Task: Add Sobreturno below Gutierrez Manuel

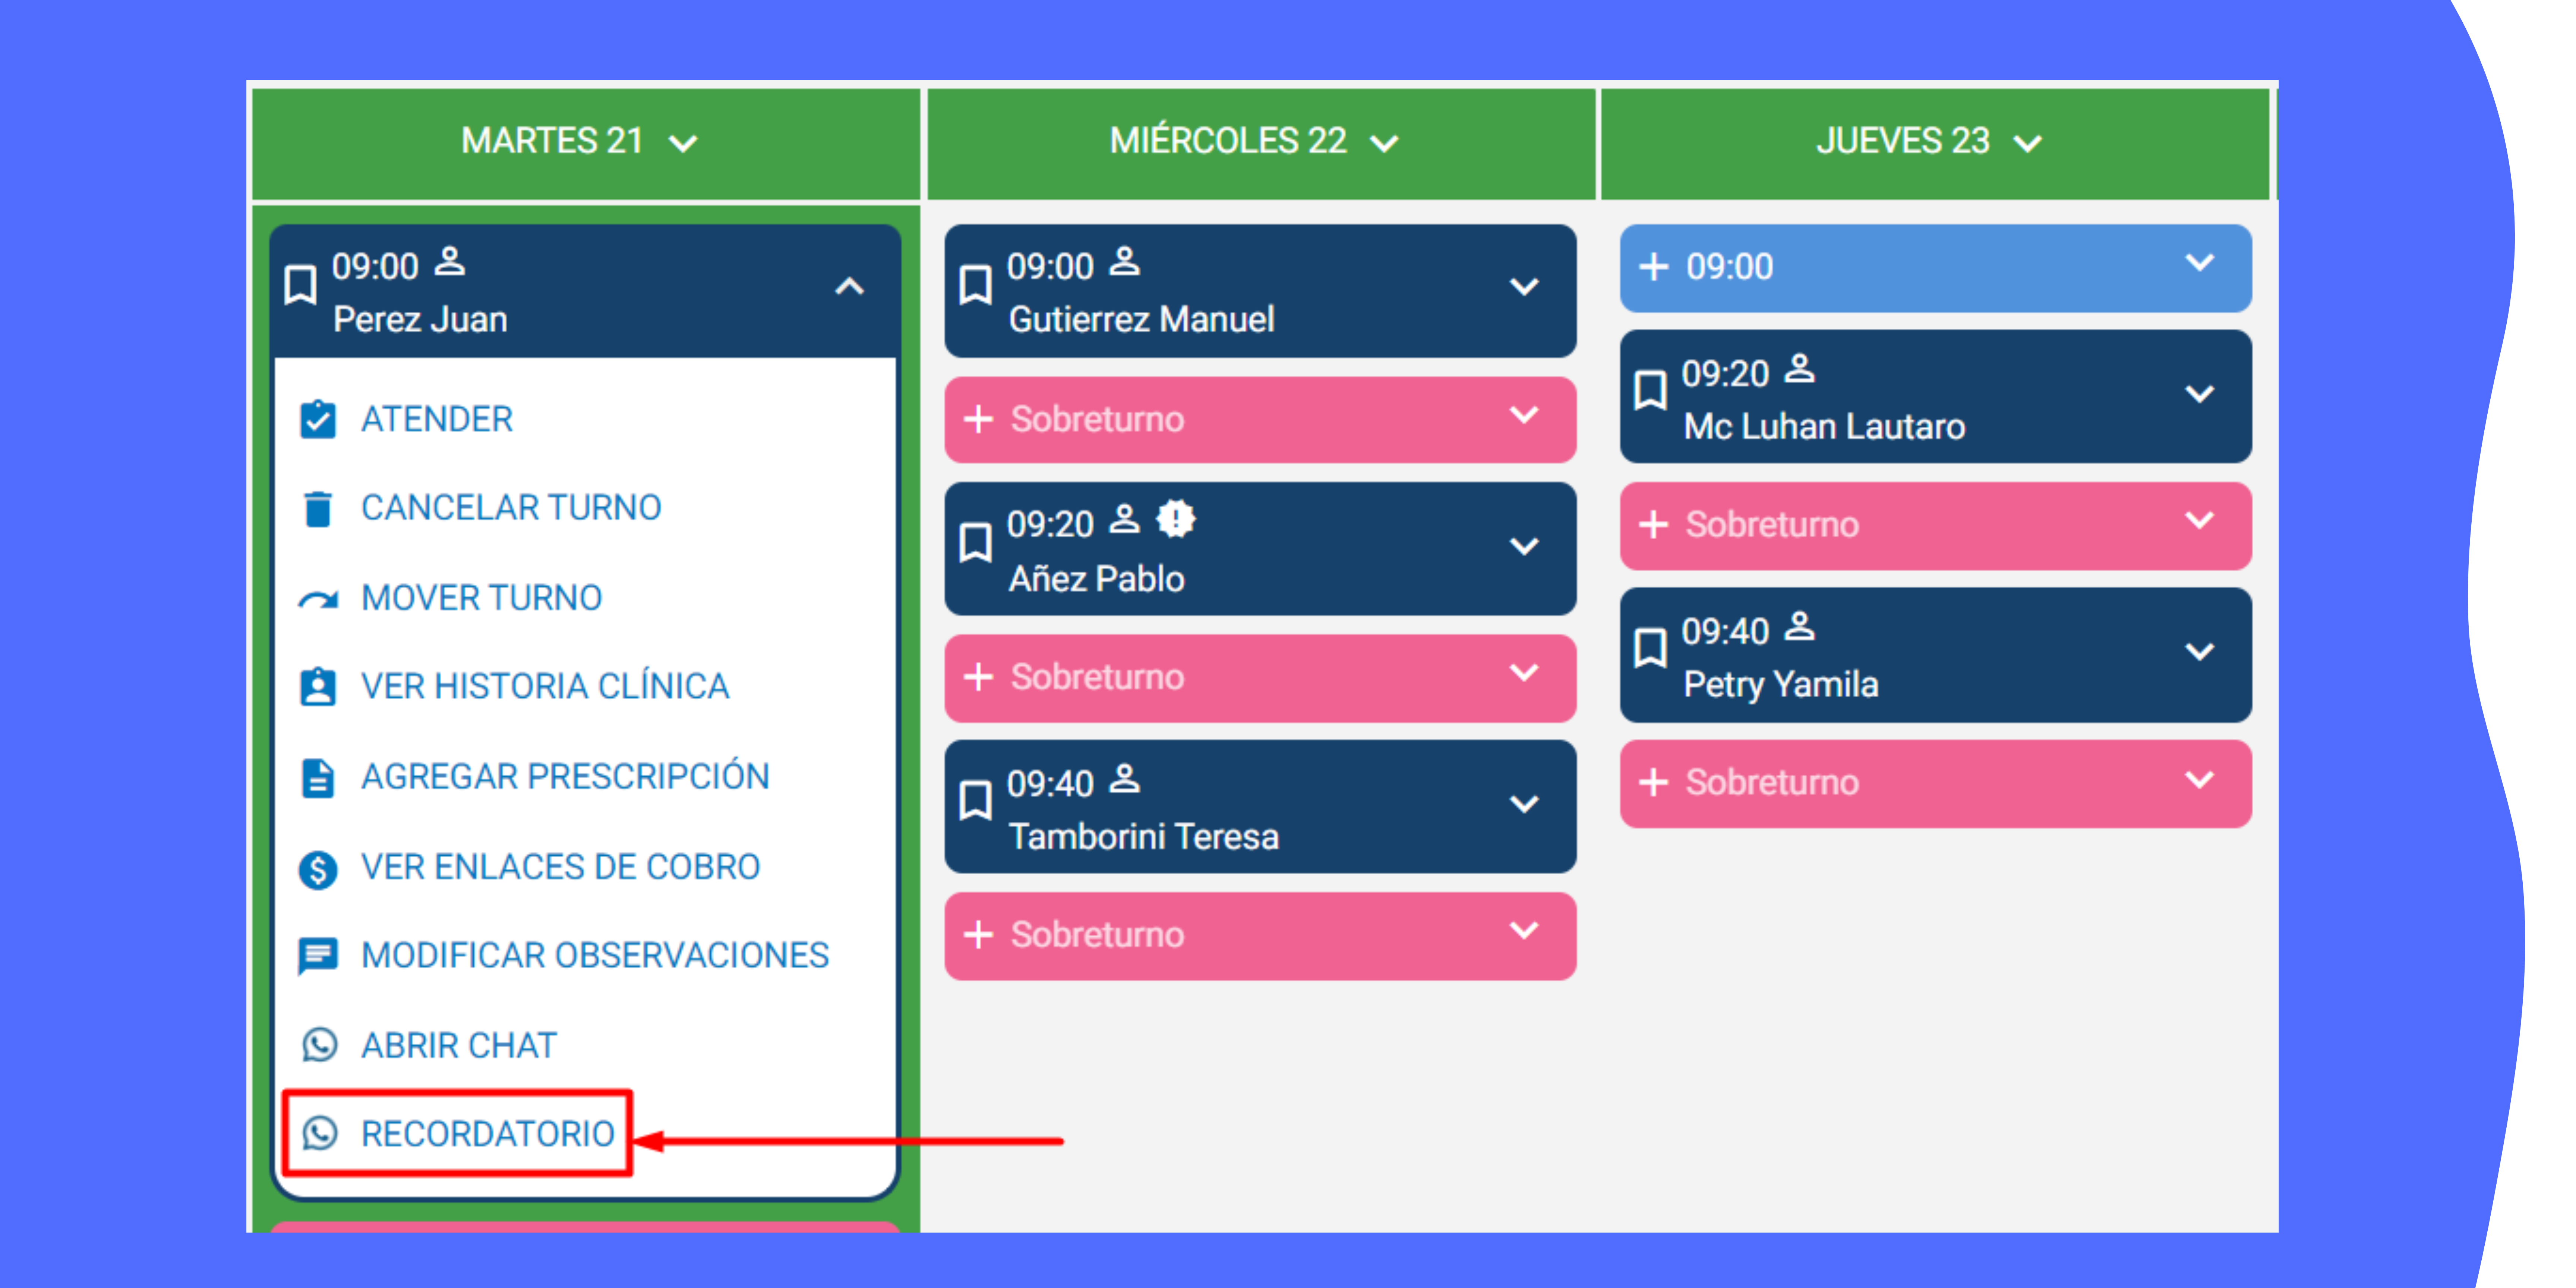Action: (1260, 419)
